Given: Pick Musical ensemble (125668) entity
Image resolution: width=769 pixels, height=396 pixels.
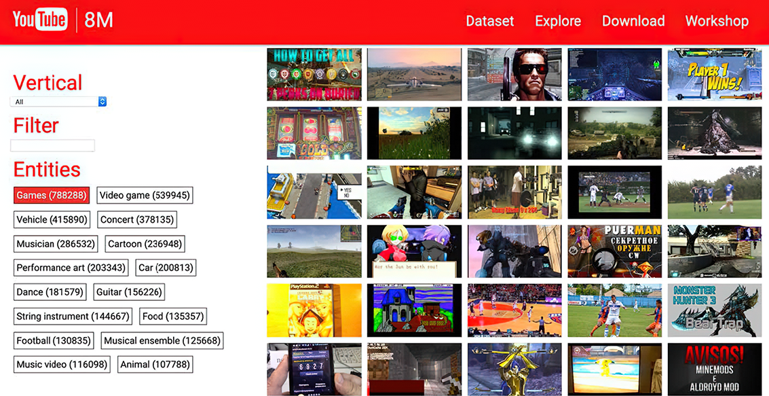Looking at the screenshot, I should coord(162,340).
